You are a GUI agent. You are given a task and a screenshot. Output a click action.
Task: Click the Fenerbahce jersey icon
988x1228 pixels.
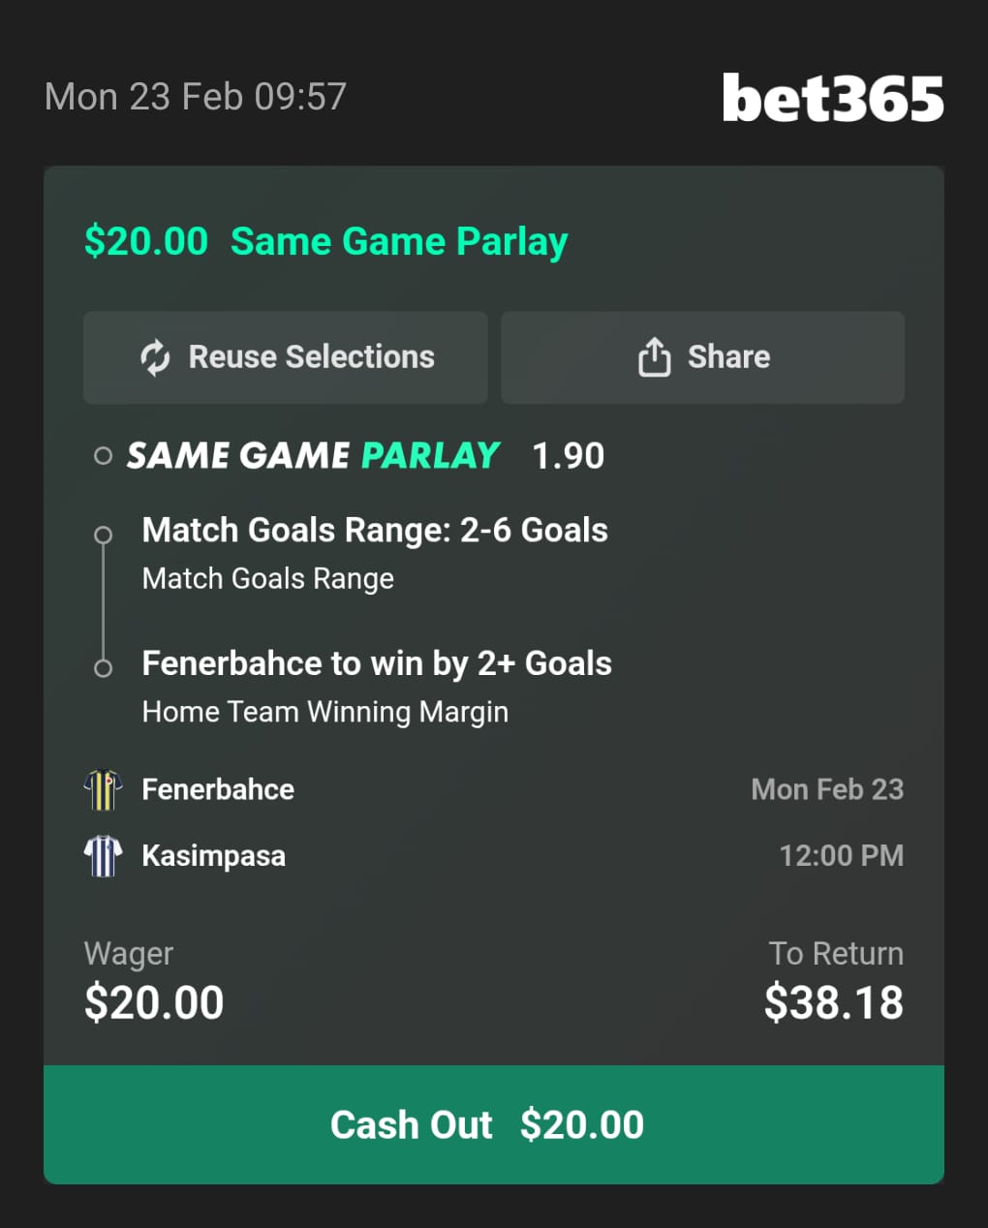(103, 789)
